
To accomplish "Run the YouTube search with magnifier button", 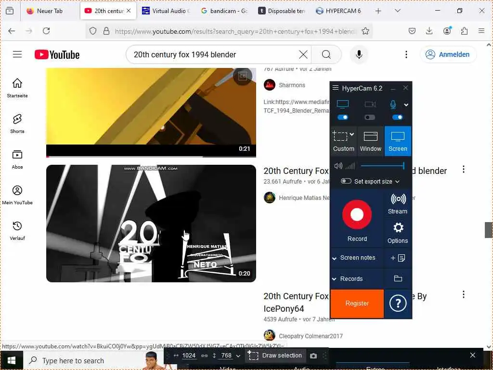I will (326, 54).
